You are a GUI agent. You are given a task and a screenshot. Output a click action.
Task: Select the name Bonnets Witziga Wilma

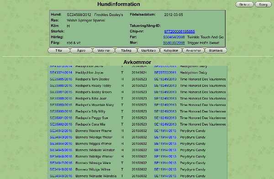pyautogui.click(x=93, y=169)
